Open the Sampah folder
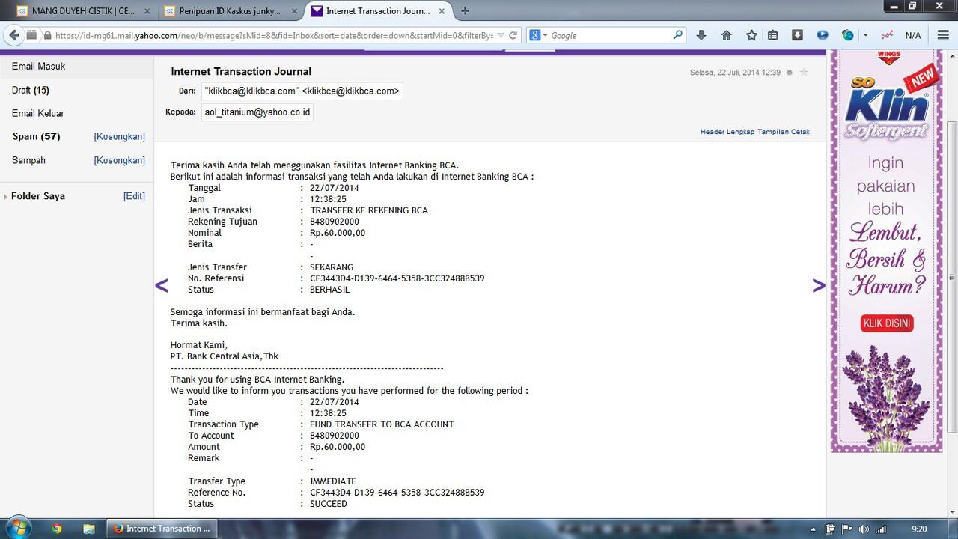Viewport: 958px width, 539px height. point(28,160)
